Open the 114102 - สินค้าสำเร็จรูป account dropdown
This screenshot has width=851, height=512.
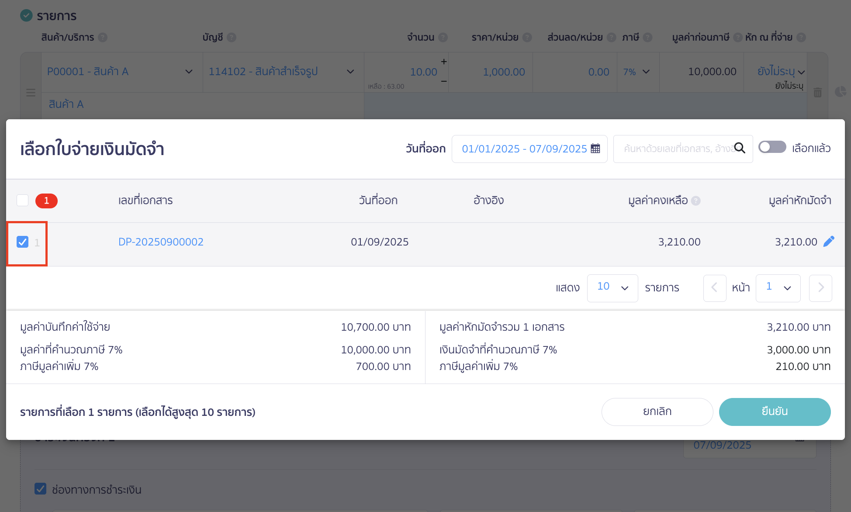[x=283, y=72]
